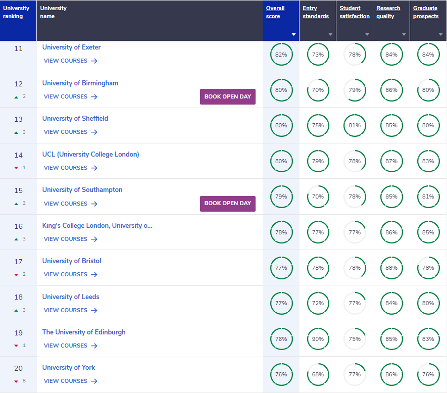Click the arrow icon in Leeds' View Courses

tap(94, 310)
